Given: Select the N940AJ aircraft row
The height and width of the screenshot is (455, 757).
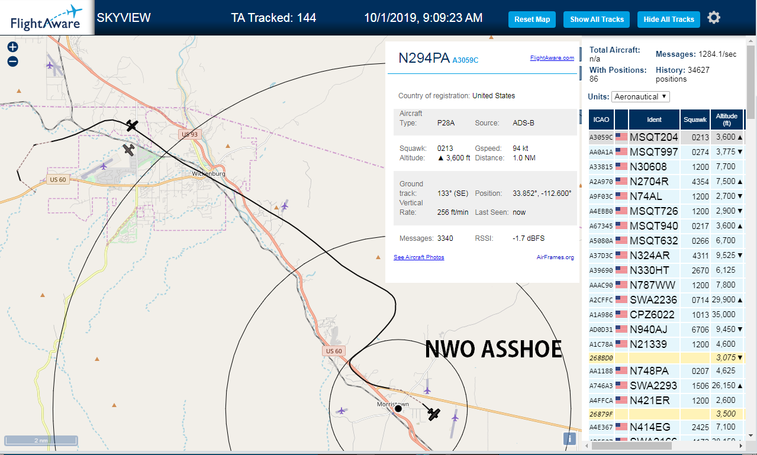Looking at the screenshot, I should pos(666,330).
